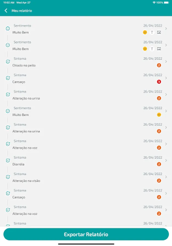Open the text note icon on first Sentimento entry
The image size is (172, 246).
pyautogui.click(x=151, y=32)
